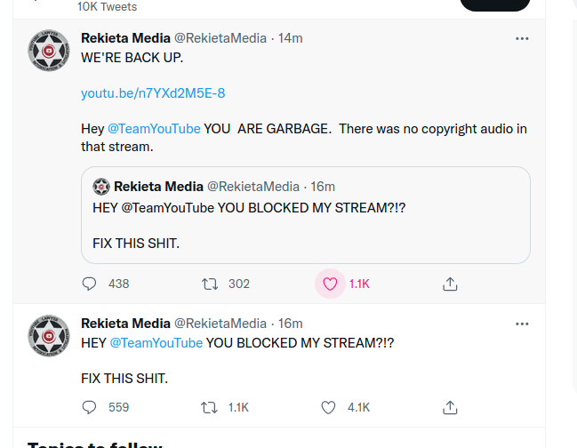Retweet the tweet with 1.1K retweets
577x448 pixels.
[210, 407]
